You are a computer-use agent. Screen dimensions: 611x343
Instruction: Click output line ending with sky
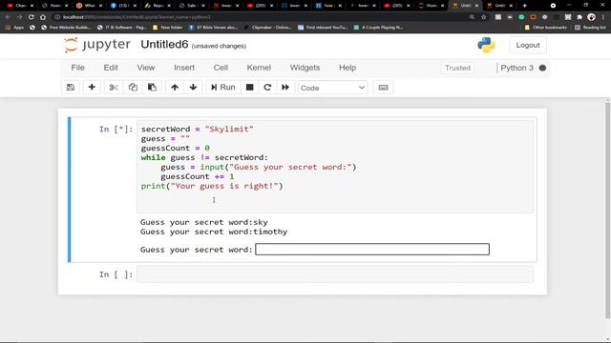(x=204, y=222)
